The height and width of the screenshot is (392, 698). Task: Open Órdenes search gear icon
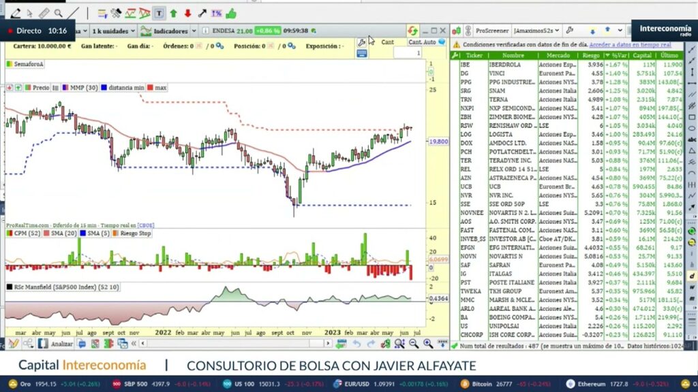pyautogui.click(x=220, y=46)
